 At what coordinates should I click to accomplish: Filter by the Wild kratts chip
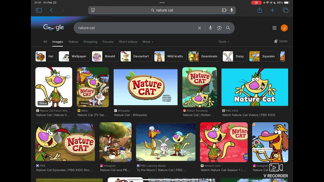170,56
